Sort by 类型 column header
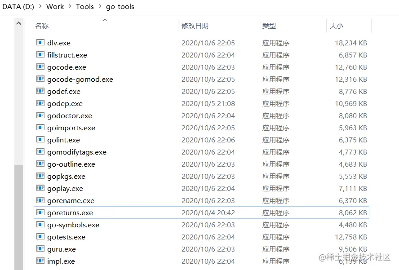Viewport: 399px width, 270px height. (x=269, y=26)
